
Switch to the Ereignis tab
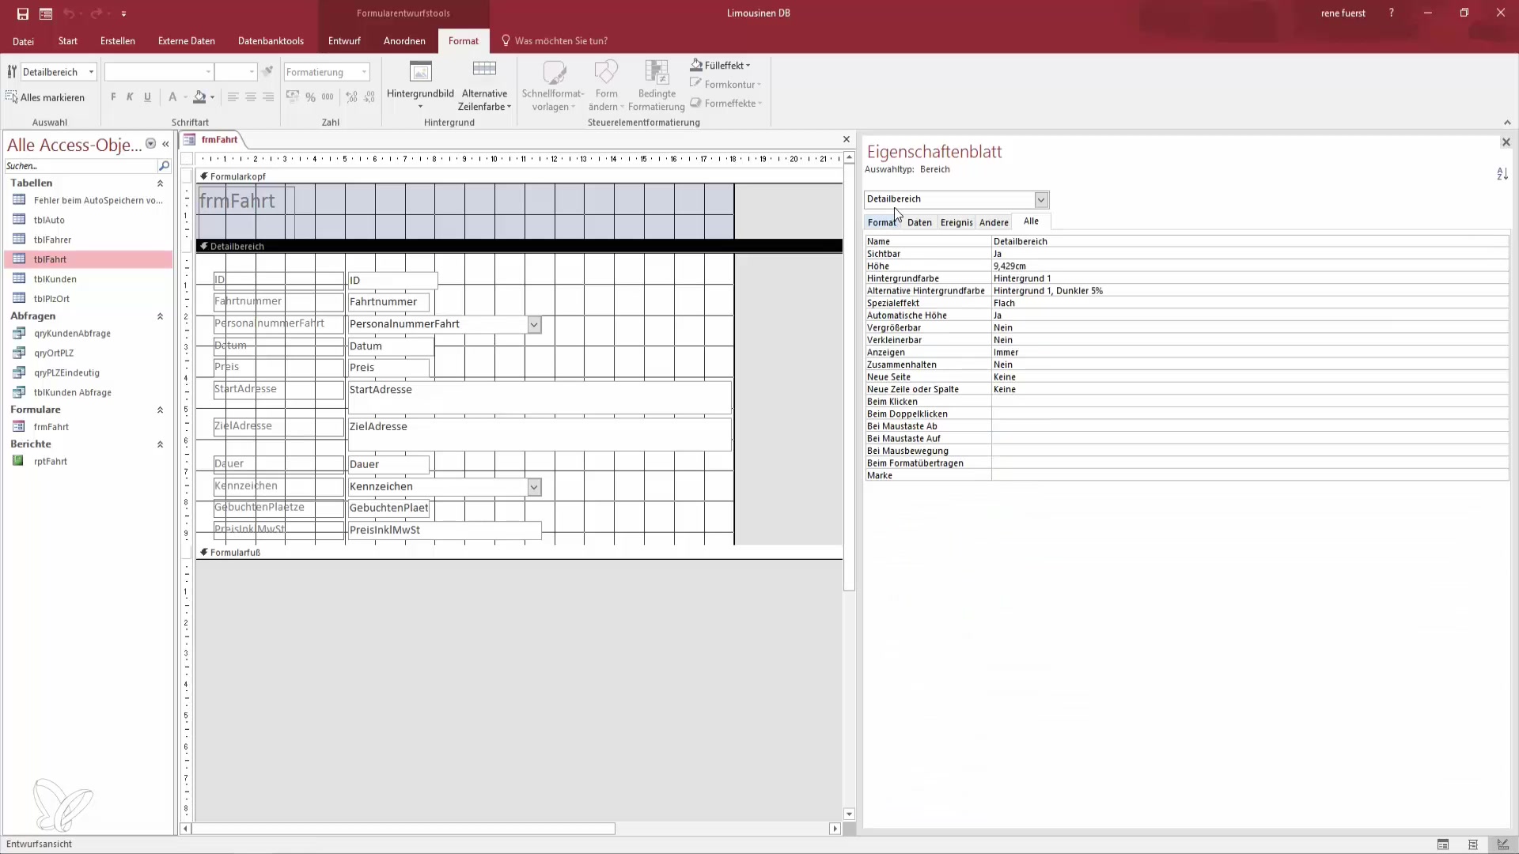click(x=956, y=223)
